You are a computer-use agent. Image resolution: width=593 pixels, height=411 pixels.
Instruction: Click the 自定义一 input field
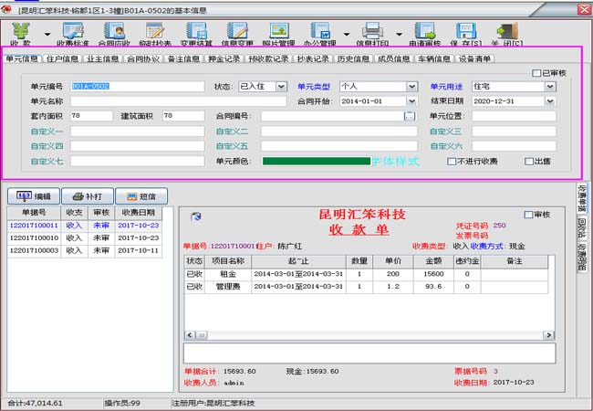click(x=137, y=132)
